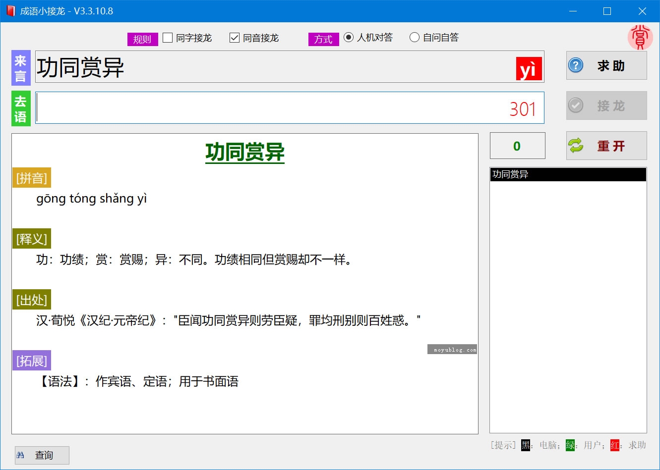
Task: Uncheck the 同音接龙 checkbox
Action: pos(235,38)
